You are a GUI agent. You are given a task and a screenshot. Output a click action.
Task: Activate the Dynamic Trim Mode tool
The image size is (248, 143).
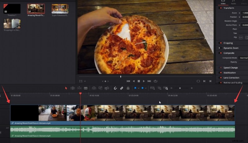(79, 88)
